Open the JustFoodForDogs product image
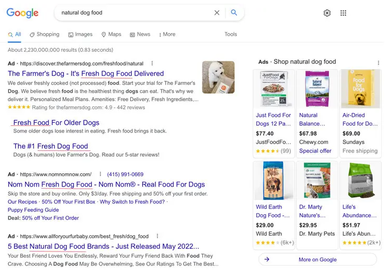Viewport: 386px width, 274px height. coord(274,89)
